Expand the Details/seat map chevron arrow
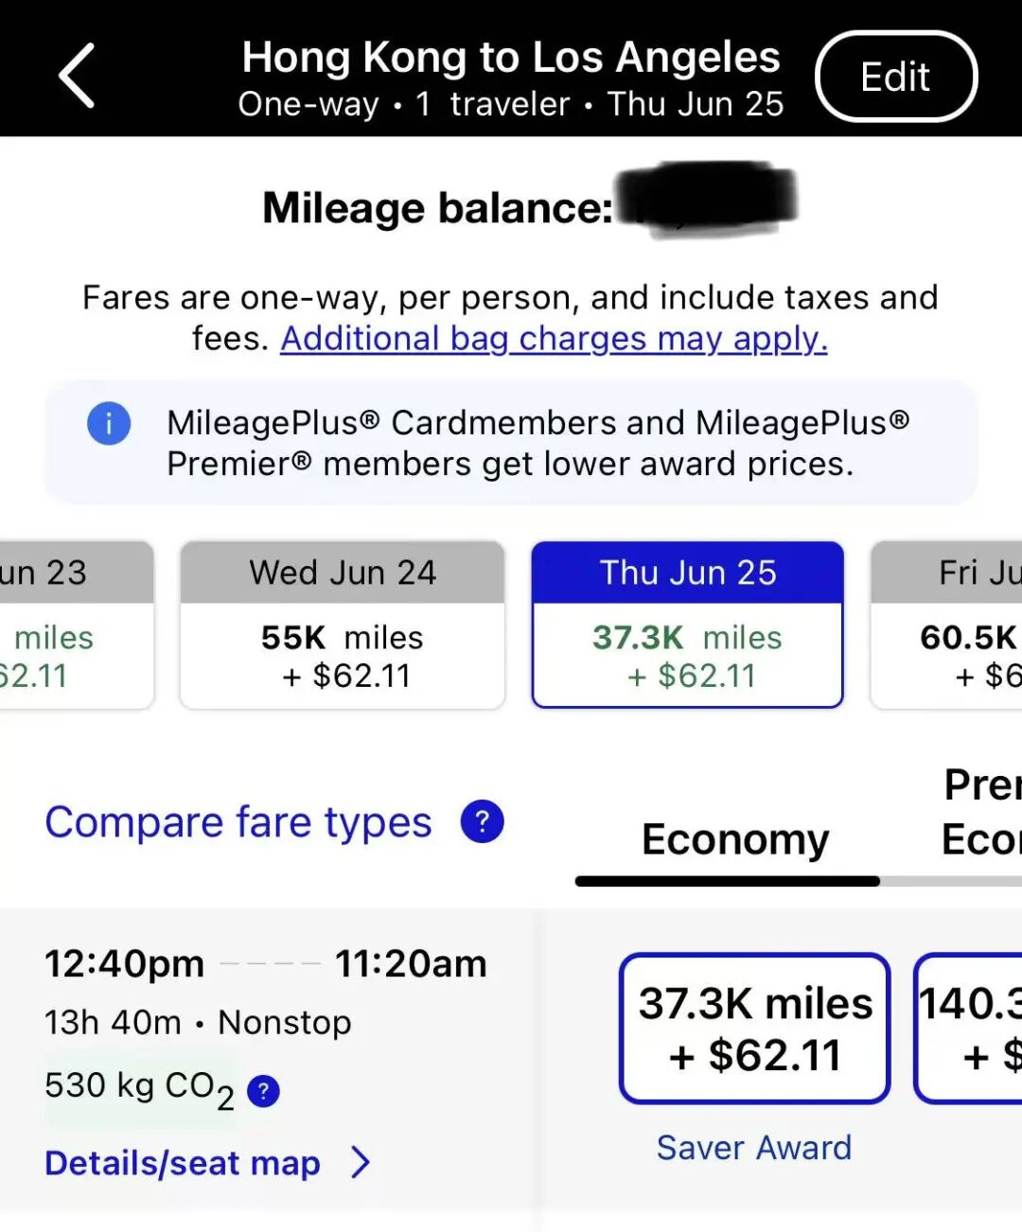The image size is (1022, 1232). (x=361, y=1163)
